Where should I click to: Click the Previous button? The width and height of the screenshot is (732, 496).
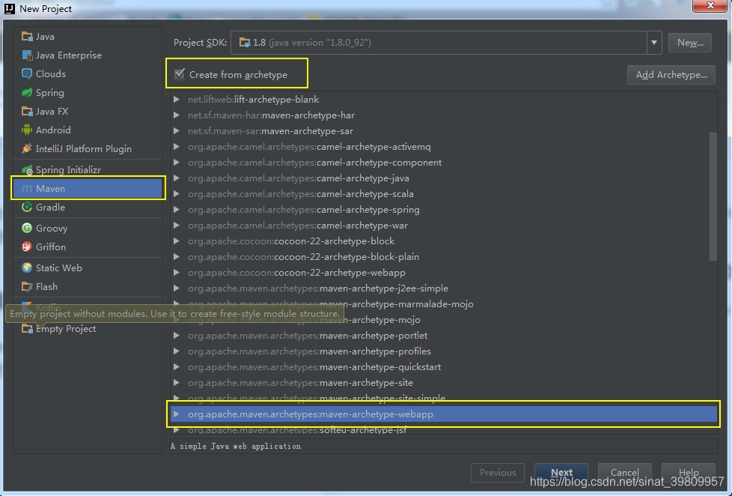498,473
